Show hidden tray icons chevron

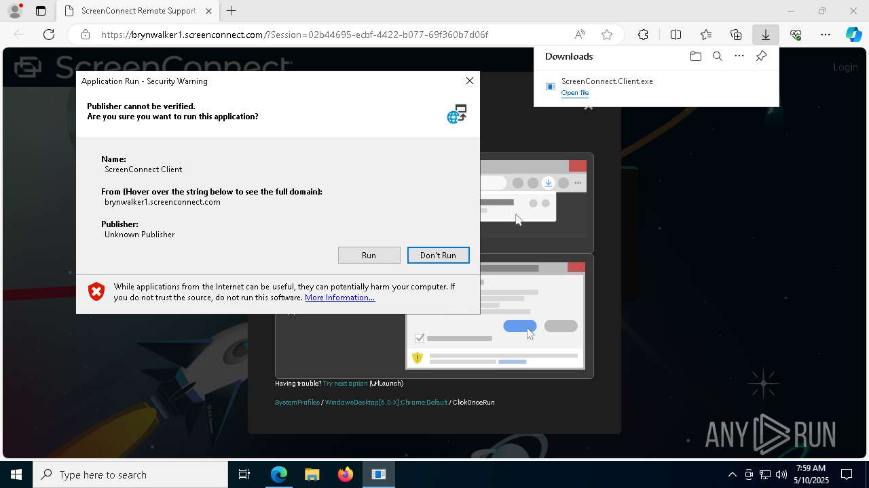tap(732, 474)
